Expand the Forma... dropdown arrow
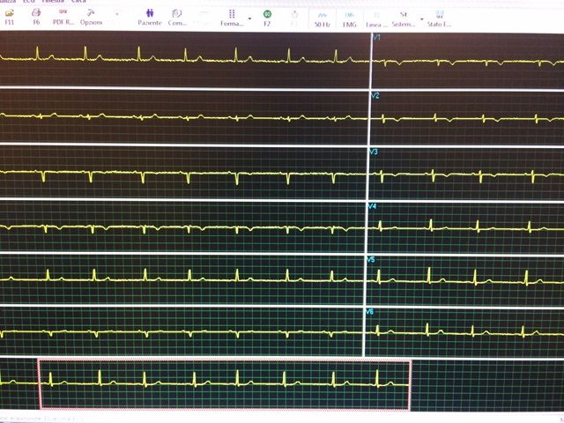This screenshot has height=423, width=564. [x=250, y=18]
